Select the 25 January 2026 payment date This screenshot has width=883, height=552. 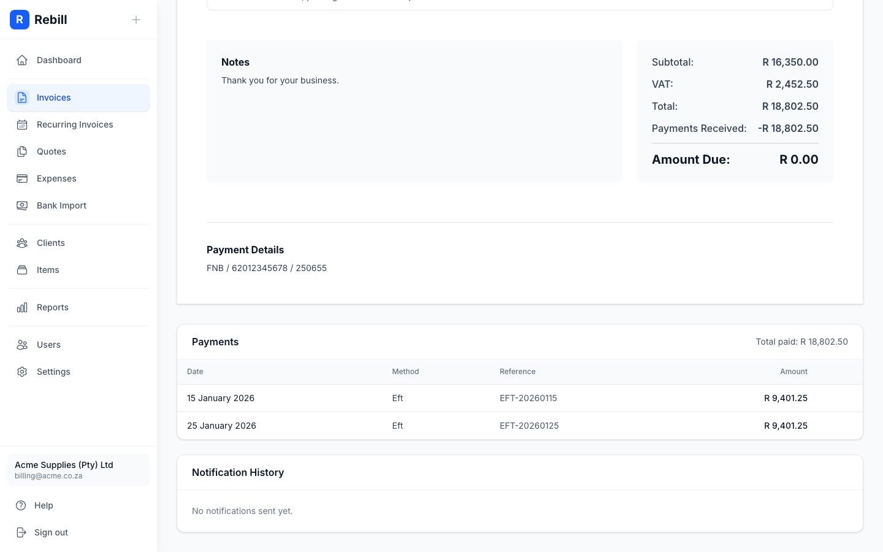point(221,426)
